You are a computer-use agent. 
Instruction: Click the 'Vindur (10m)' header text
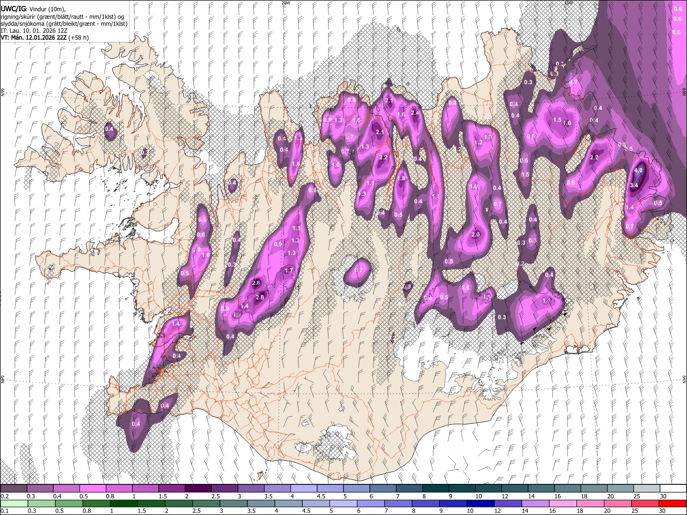(46, 9)
